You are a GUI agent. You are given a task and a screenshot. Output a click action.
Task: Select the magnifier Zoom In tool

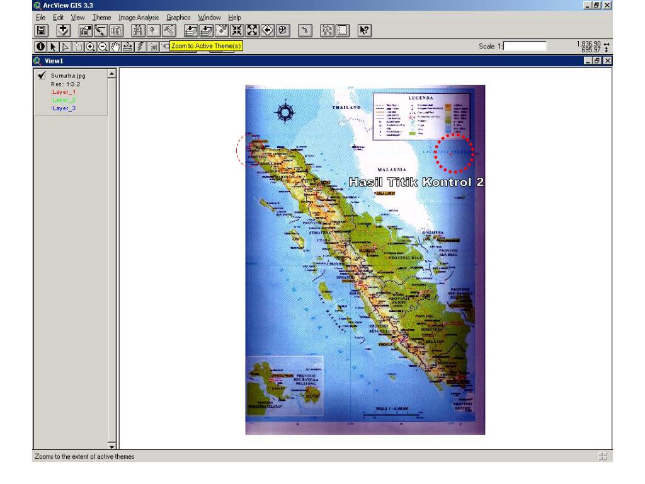point(90,47)
